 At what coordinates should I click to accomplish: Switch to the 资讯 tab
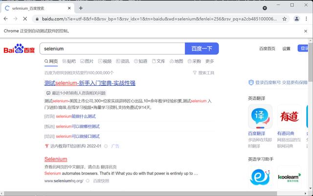tap(123, 61)
